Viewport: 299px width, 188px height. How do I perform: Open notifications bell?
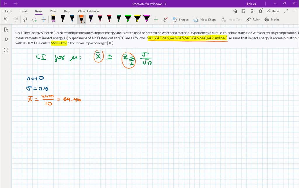[x=260, y=11]
